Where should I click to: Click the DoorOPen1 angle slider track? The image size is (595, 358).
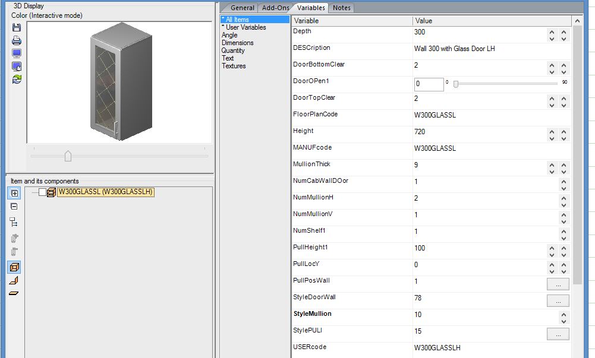[505, 84]
